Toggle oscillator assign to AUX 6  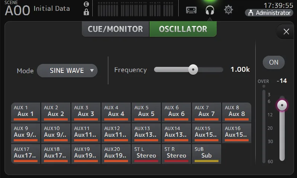176,112
